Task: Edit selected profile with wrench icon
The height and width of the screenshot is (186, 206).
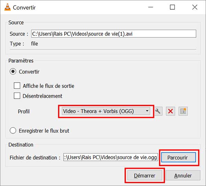Action: [x=158, y=111]
